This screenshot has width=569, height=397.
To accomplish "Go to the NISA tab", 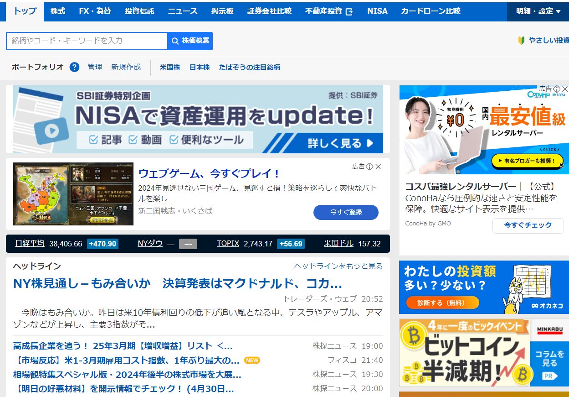I will pyautogui.click(x=378, y=11).
